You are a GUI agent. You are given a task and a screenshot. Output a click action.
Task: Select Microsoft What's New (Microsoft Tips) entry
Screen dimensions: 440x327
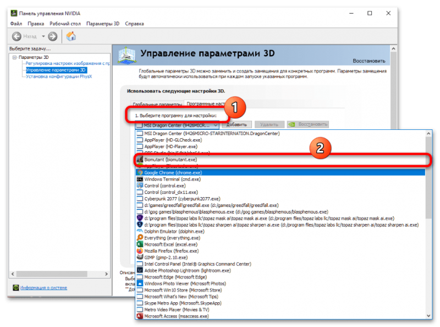tap(280, 297)
